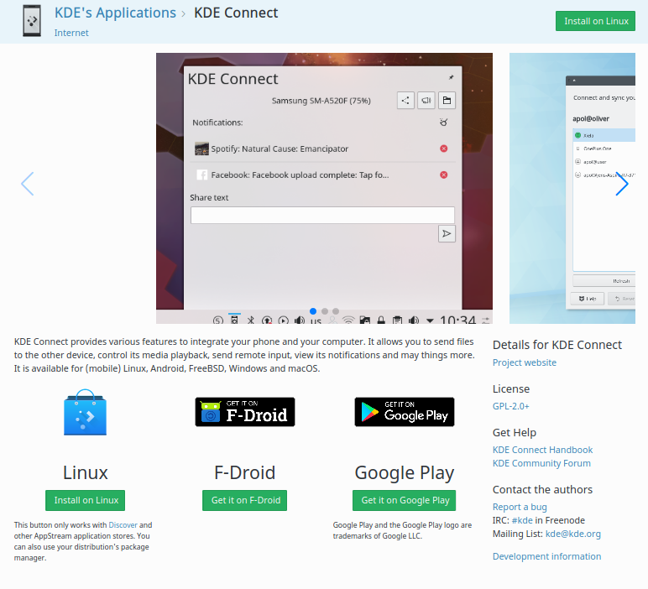
Task: Click the Get it on F-Droid button
Action: (x=244, y=501)
